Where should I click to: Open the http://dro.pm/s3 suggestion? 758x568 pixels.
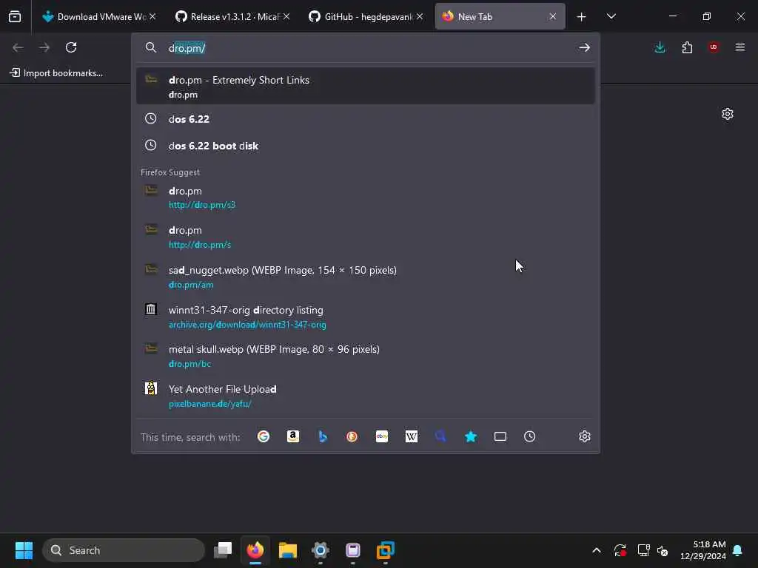pyautogui.click(x=366, y=197)
